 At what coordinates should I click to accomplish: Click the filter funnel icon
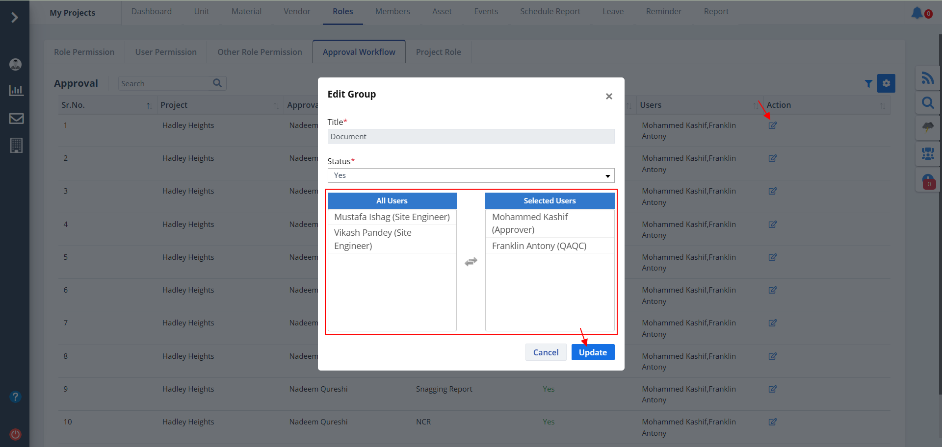coord(868,84)
